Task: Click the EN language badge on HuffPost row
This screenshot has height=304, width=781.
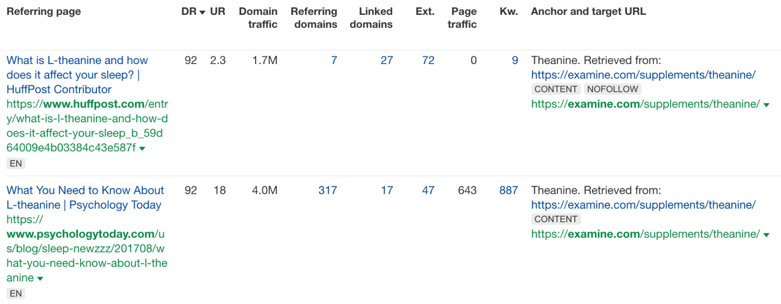Action: 15,163
